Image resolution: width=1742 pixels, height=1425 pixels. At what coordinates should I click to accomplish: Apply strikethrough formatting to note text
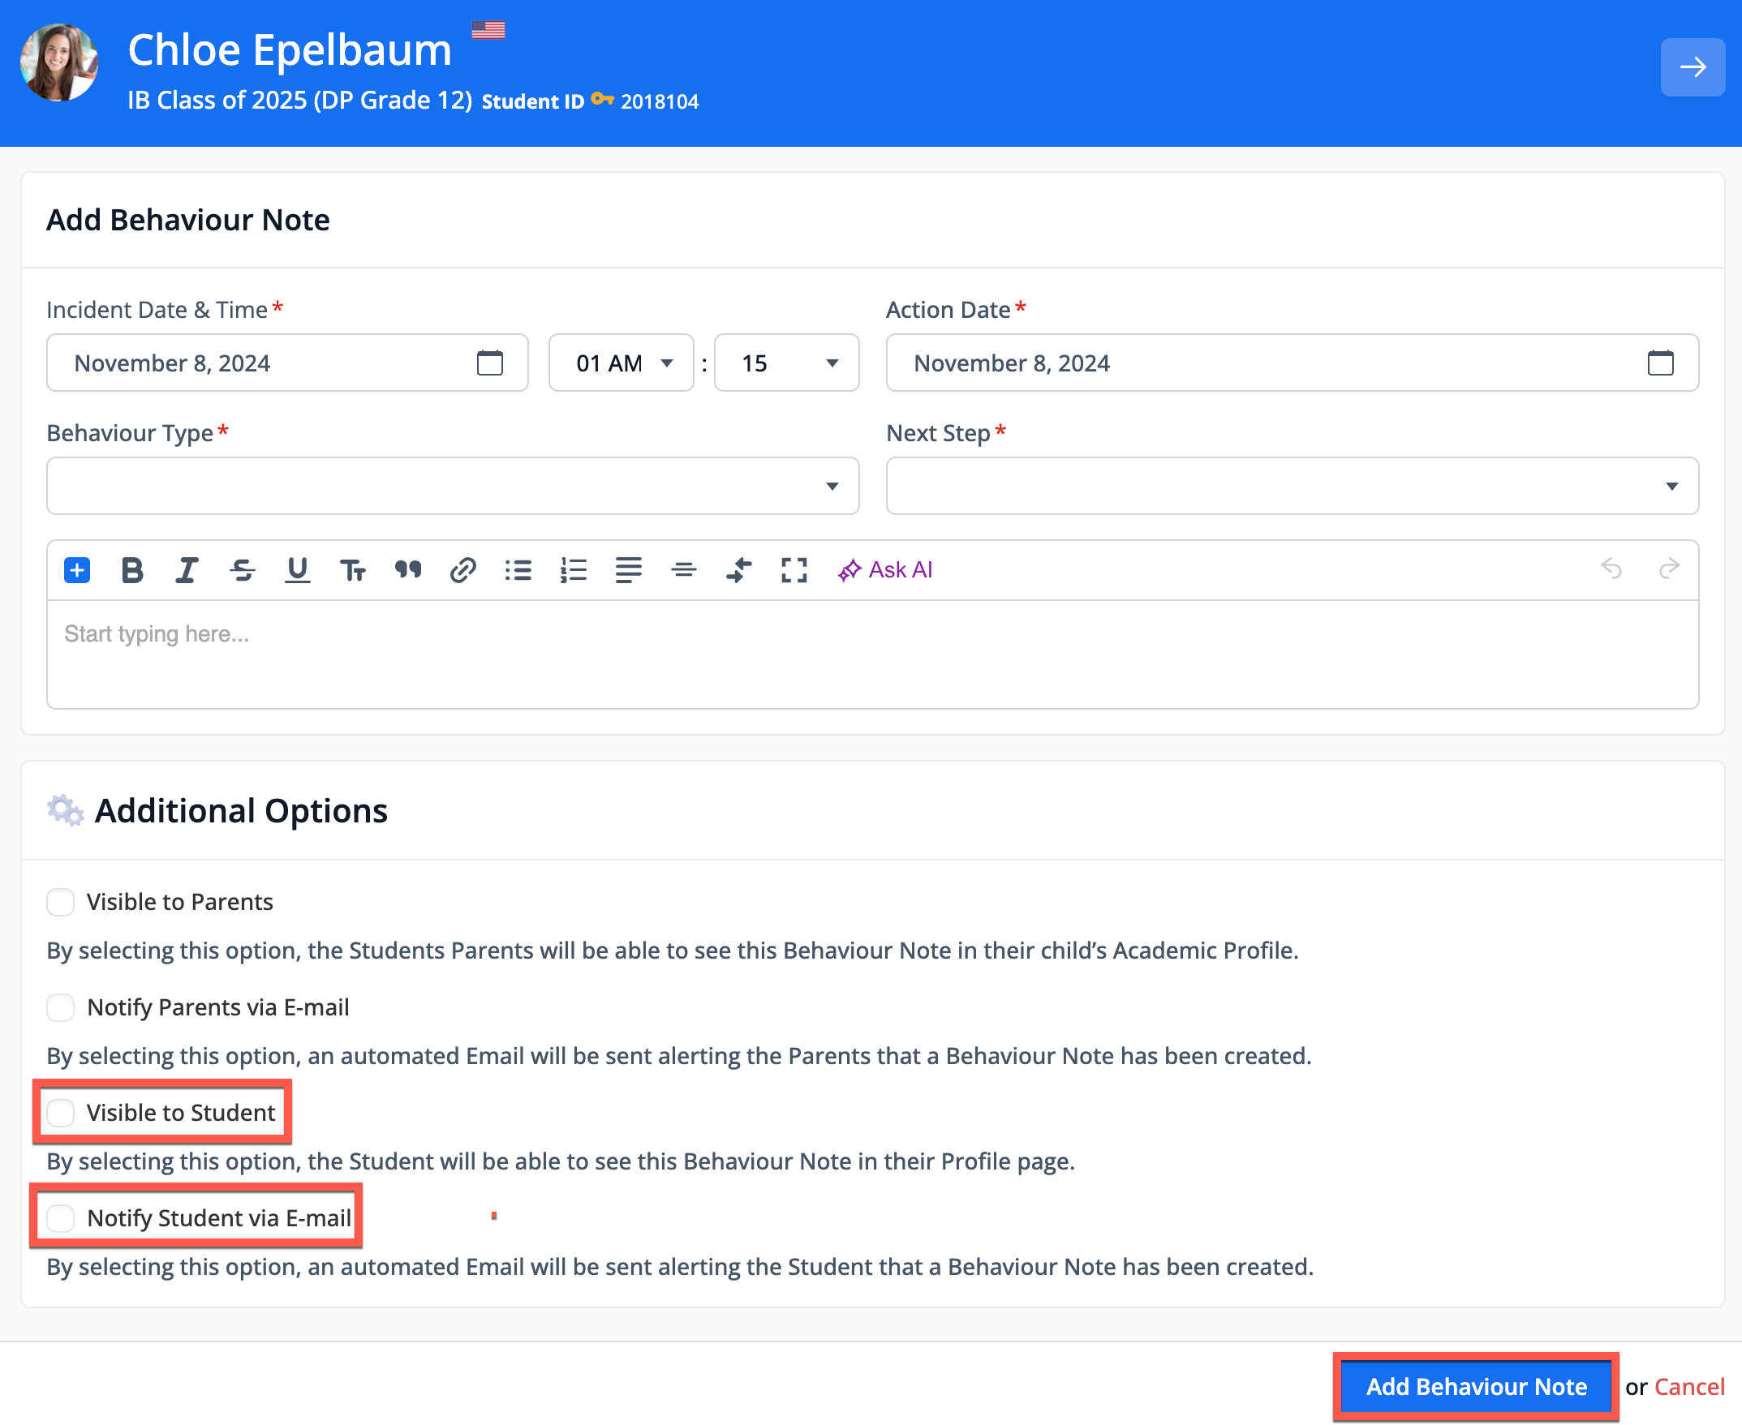243,569
